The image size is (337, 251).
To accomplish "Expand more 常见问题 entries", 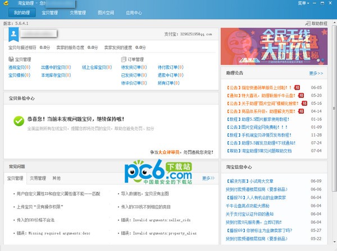I will click(208, 178).
